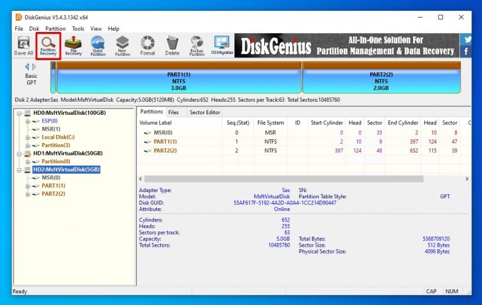Click the Format toolbar icon
Image resolution: width=482 pixels, height=305 pixels.
point(147,46)
